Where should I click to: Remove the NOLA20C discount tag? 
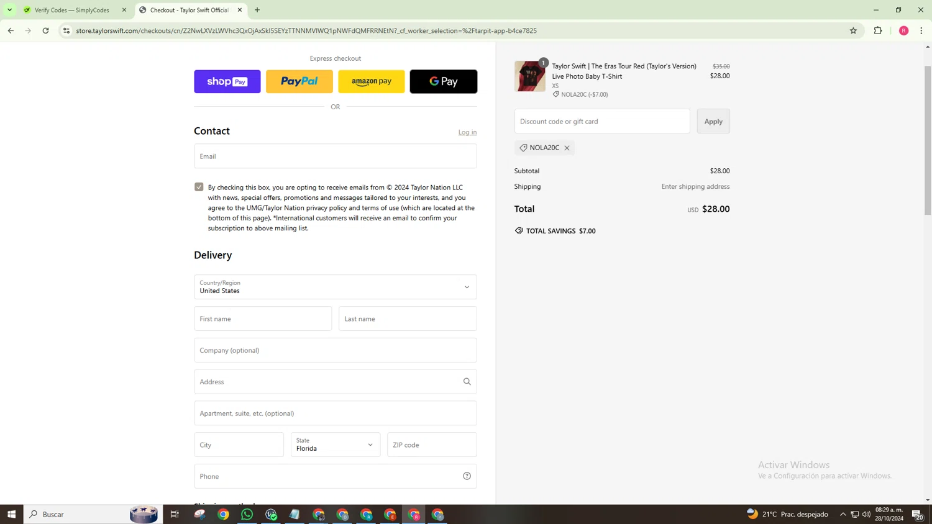click(567, 148)
